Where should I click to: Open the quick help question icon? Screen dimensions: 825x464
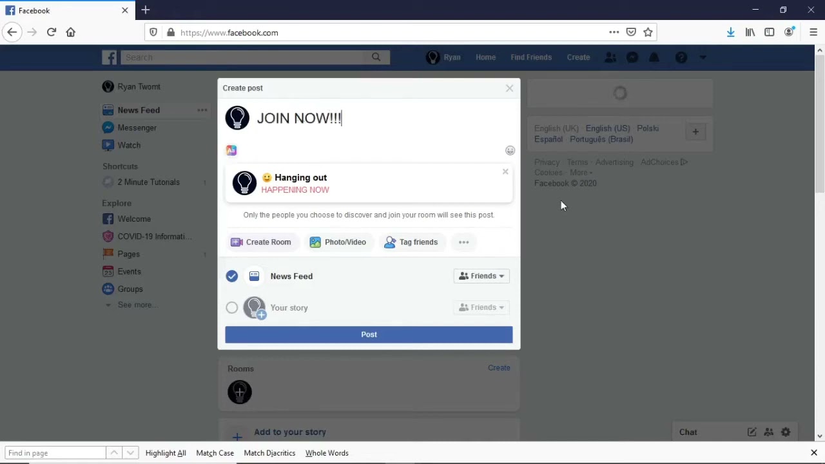click(681, 57)
